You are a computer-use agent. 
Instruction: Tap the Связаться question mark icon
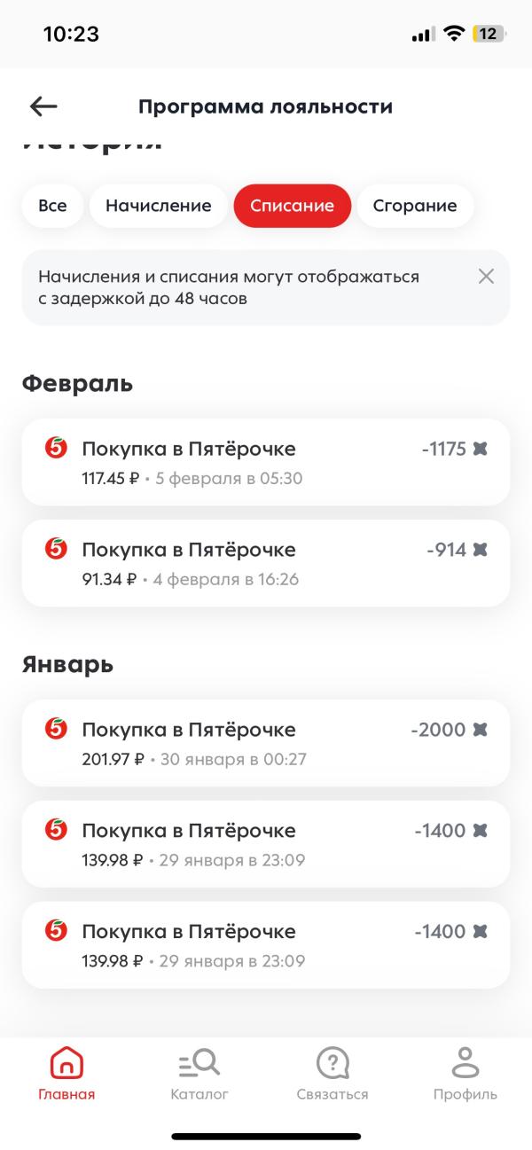coord(332,1061)
